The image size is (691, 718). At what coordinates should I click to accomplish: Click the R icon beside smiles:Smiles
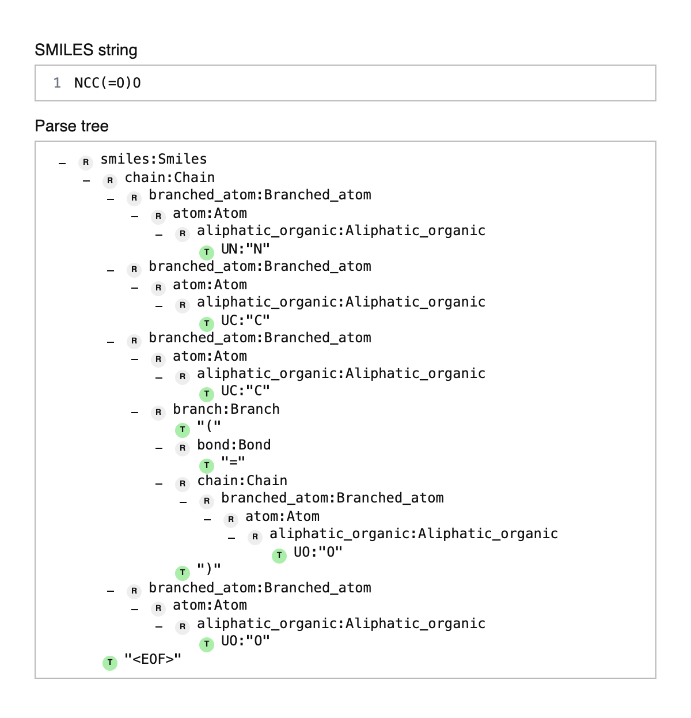[86, 163]
